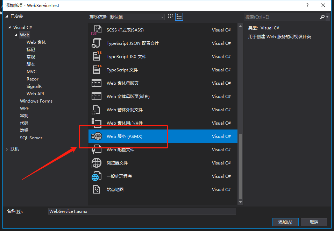The height and width of the screenshot is (231, 334).
Task: Click the 取消 button
Action: (x=314, y=222)
